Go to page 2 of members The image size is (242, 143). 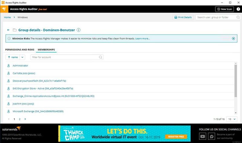(20, 119)
